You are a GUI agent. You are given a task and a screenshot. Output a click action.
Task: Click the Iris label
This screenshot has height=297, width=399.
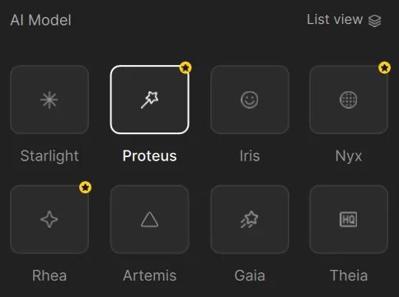[250, 156]
